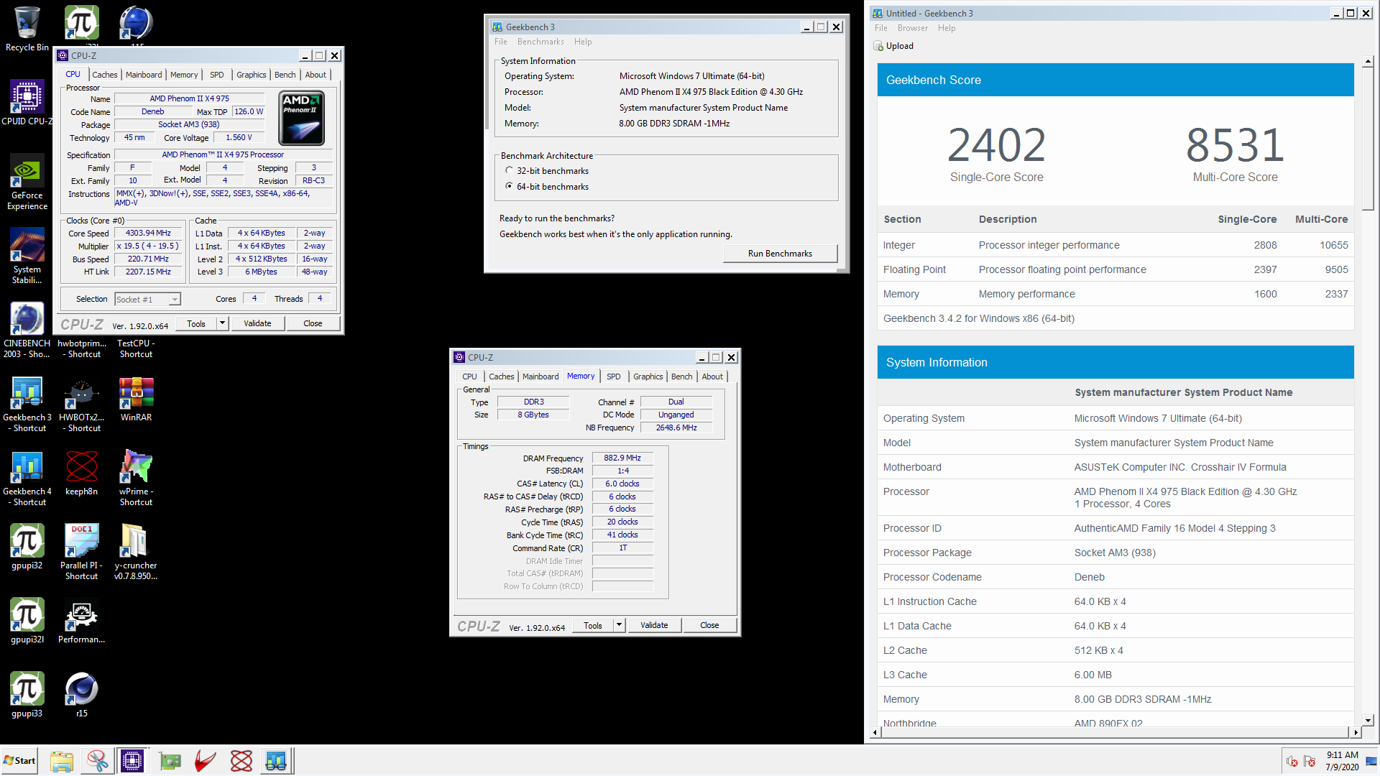Open hwbotprime desktop shortcut
Viewport: 1380px width, 776px height.
pos(82,348)
